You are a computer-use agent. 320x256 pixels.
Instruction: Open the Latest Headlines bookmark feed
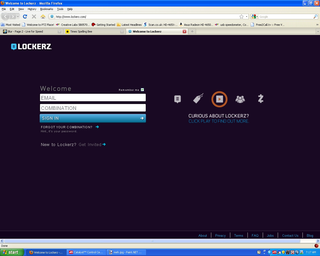(x=129, y=24)
